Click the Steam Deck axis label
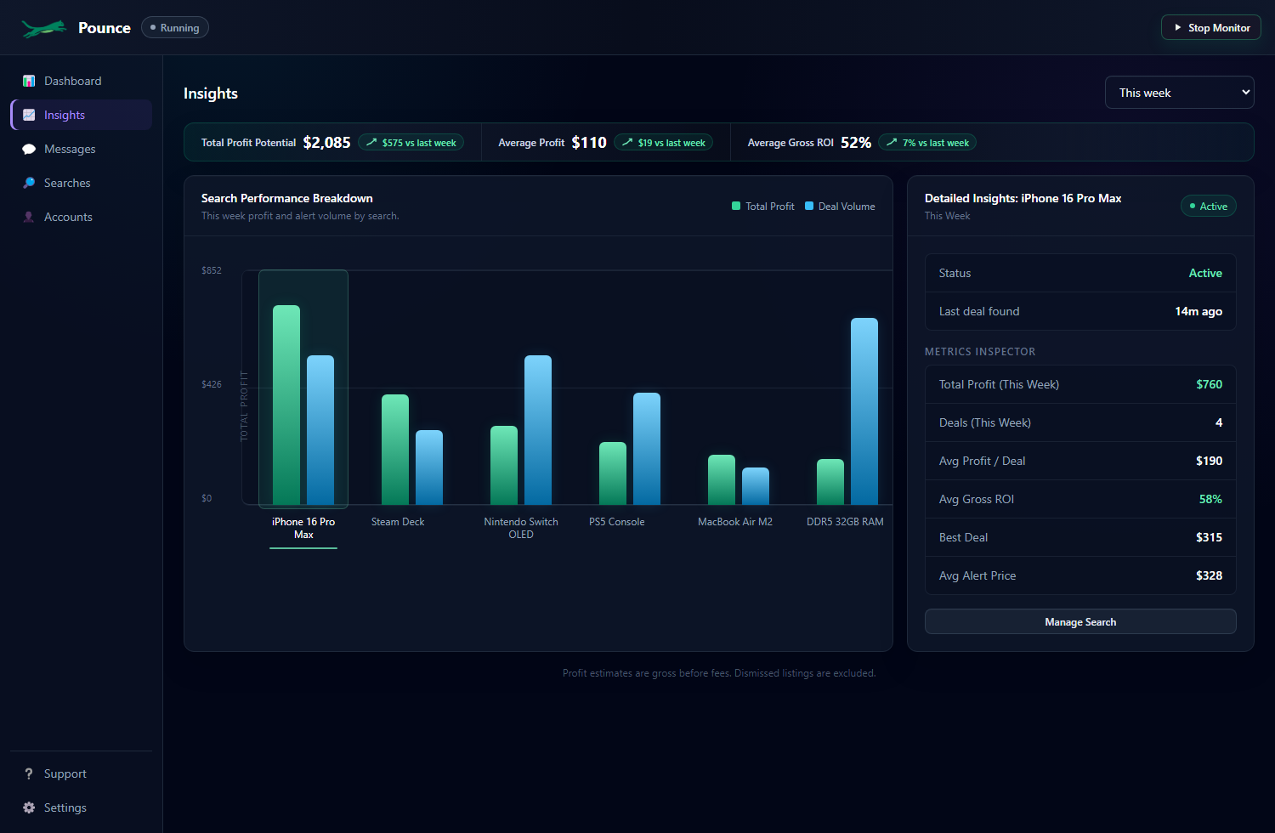Image resolution: width=1275 pixels, height=833 pixels. tap(398, 522)
